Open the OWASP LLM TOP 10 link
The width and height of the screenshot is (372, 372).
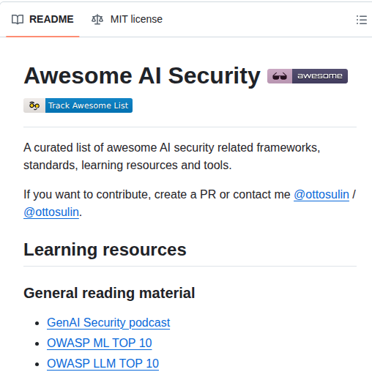coord(103,363)
